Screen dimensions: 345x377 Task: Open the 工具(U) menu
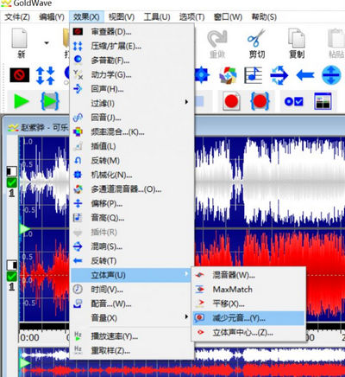(x=157, y=17)
